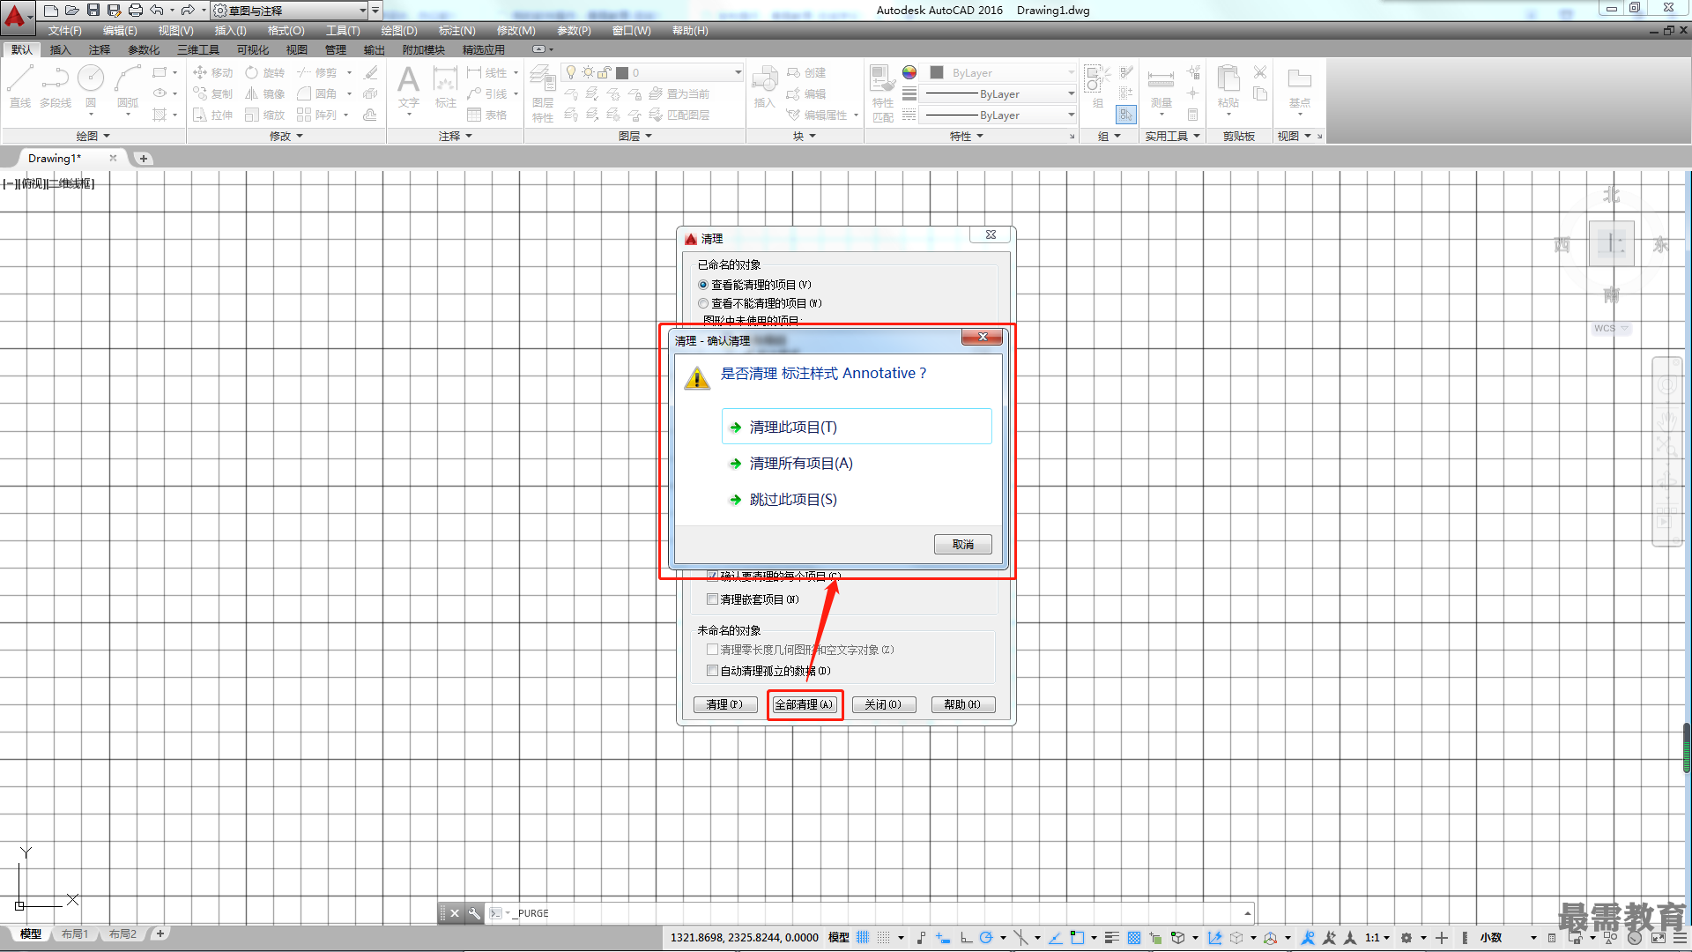Expand the 注释 panel
Screen dimensions: 1692x952
[456, 136]
